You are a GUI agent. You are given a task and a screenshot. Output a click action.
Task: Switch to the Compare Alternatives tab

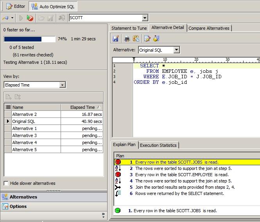209,28
